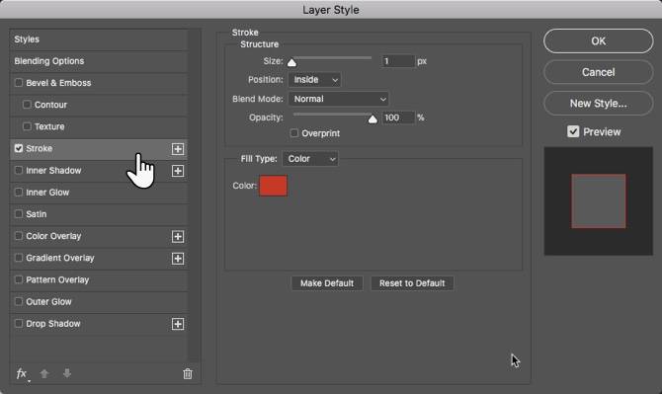Uncheck the Stroke effect checkbox
This screenshot has width=662, height=394.
coord(19,148)
